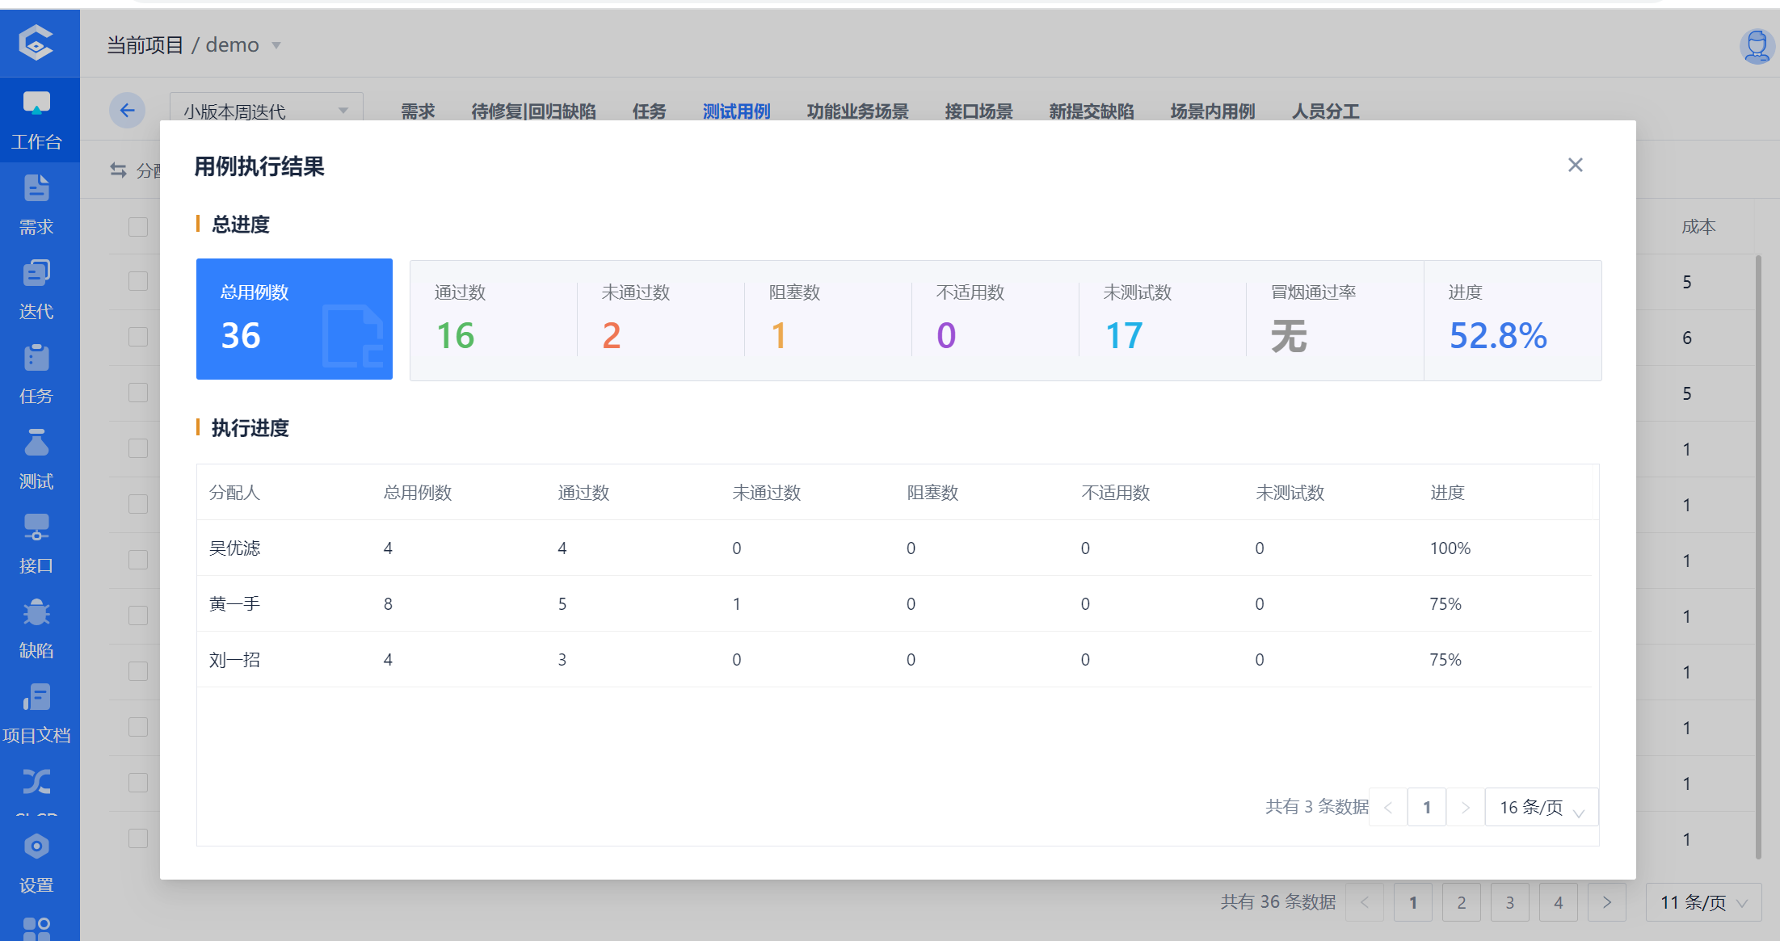Expand the demo project selector dropdown

275,46
